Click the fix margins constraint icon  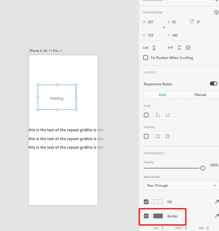[188, 47]
